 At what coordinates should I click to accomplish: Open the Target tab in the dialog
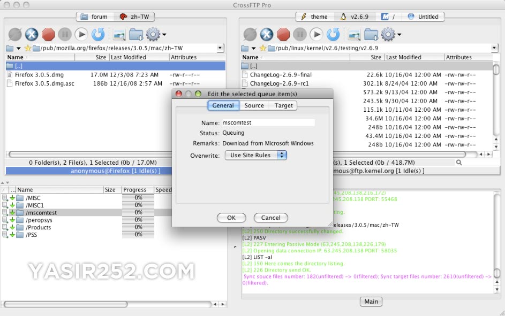283,105
